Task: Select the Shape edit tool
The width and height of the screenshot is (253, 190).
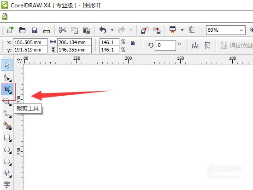Action: coord(7,78)
